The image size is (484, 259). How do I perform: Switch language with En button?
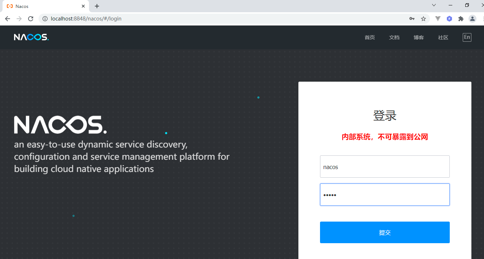(x=467, y=37)
